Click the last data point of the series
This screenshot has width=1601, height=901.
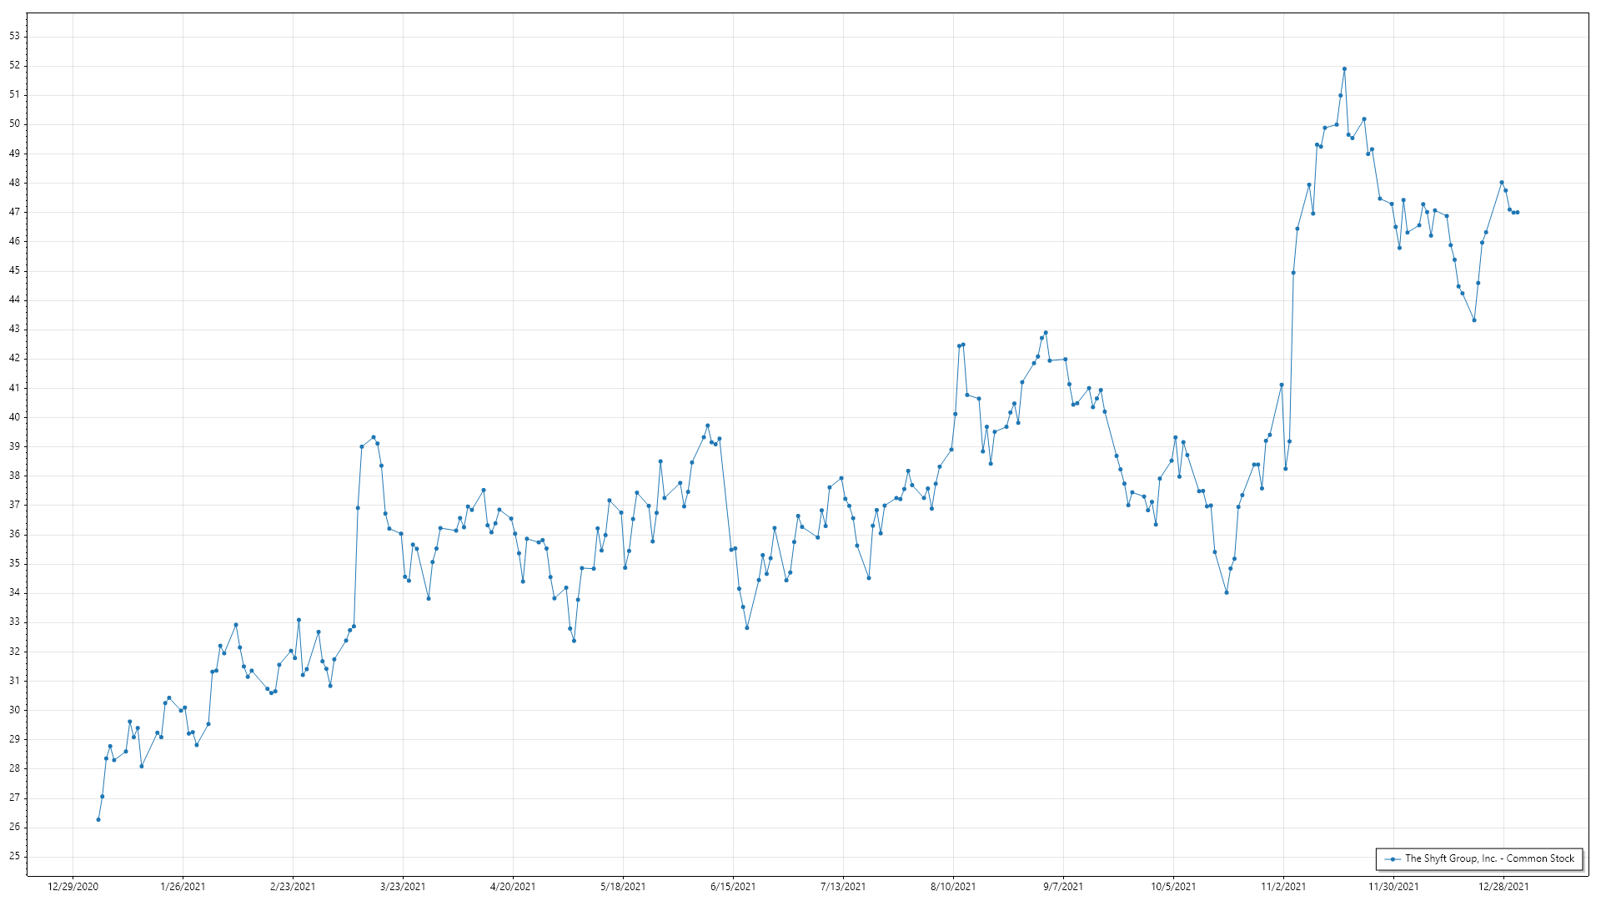[1518, 213]
